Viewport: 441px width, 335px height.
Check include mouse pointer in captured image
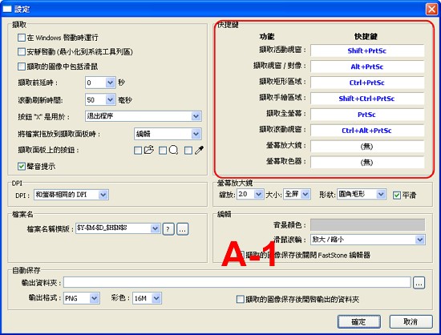coord(22,67)
